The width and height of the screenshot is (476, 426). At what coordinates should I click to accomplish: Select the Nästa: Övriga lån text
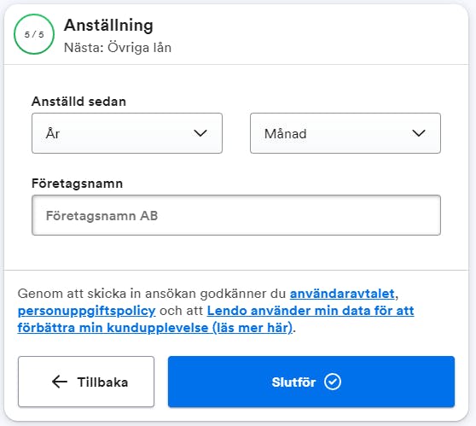tap(118, 48)
